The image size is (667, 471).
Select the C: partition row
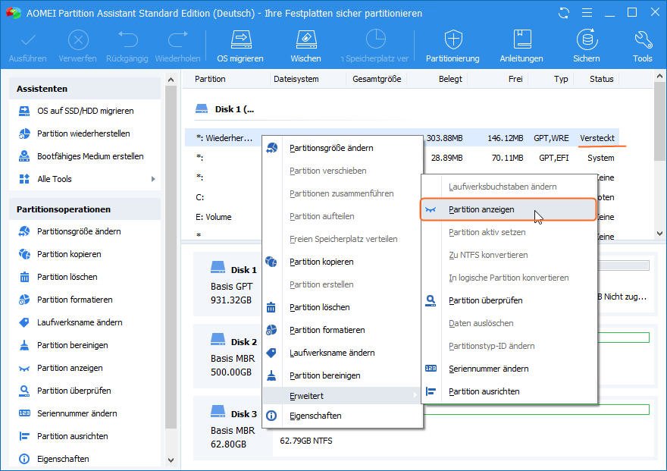click(x=223, y=197)
